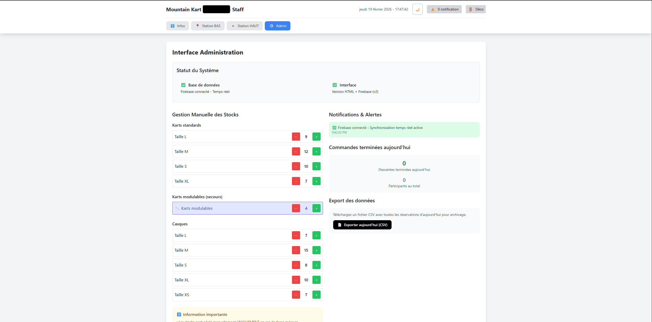Image resolution: width=652 pixels, height=322 pixels.
Task: Open the 0 notification alerts button
Action: [444, 9]
